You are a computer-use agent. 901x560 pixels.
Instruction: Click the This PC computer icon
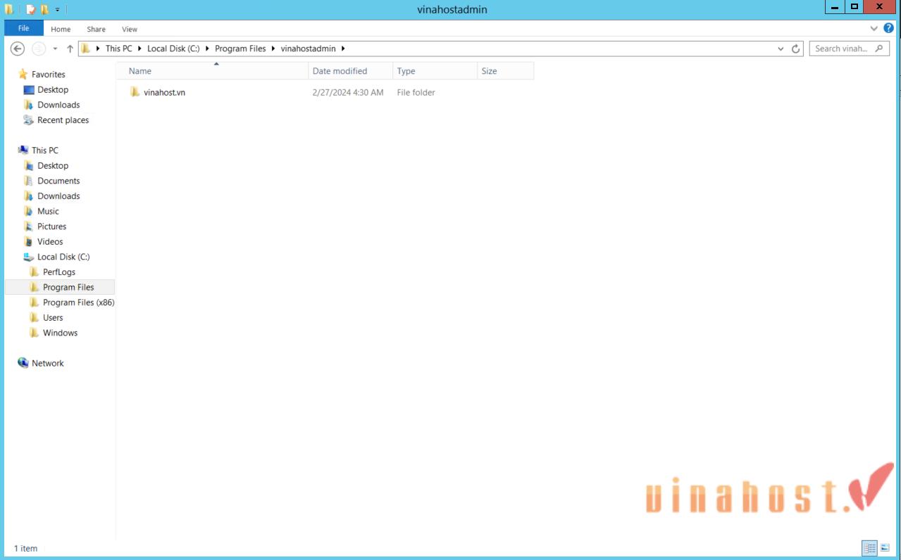[23, 150]
